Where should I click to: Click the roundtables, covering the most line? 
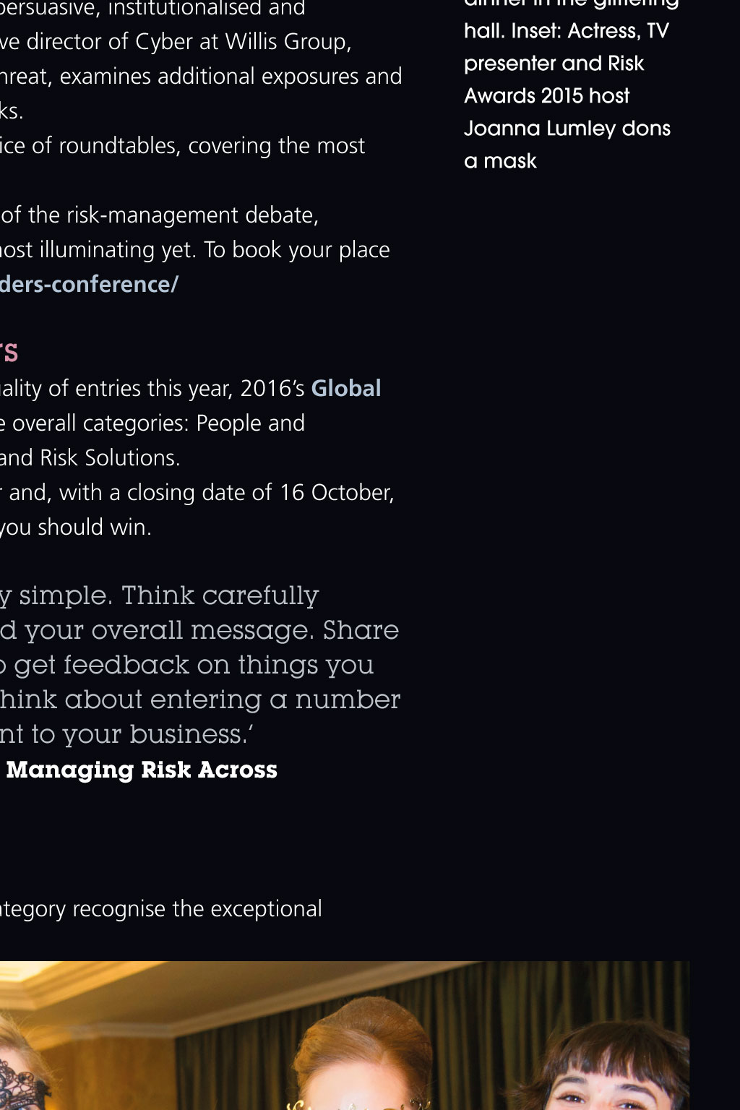point(183,145)
